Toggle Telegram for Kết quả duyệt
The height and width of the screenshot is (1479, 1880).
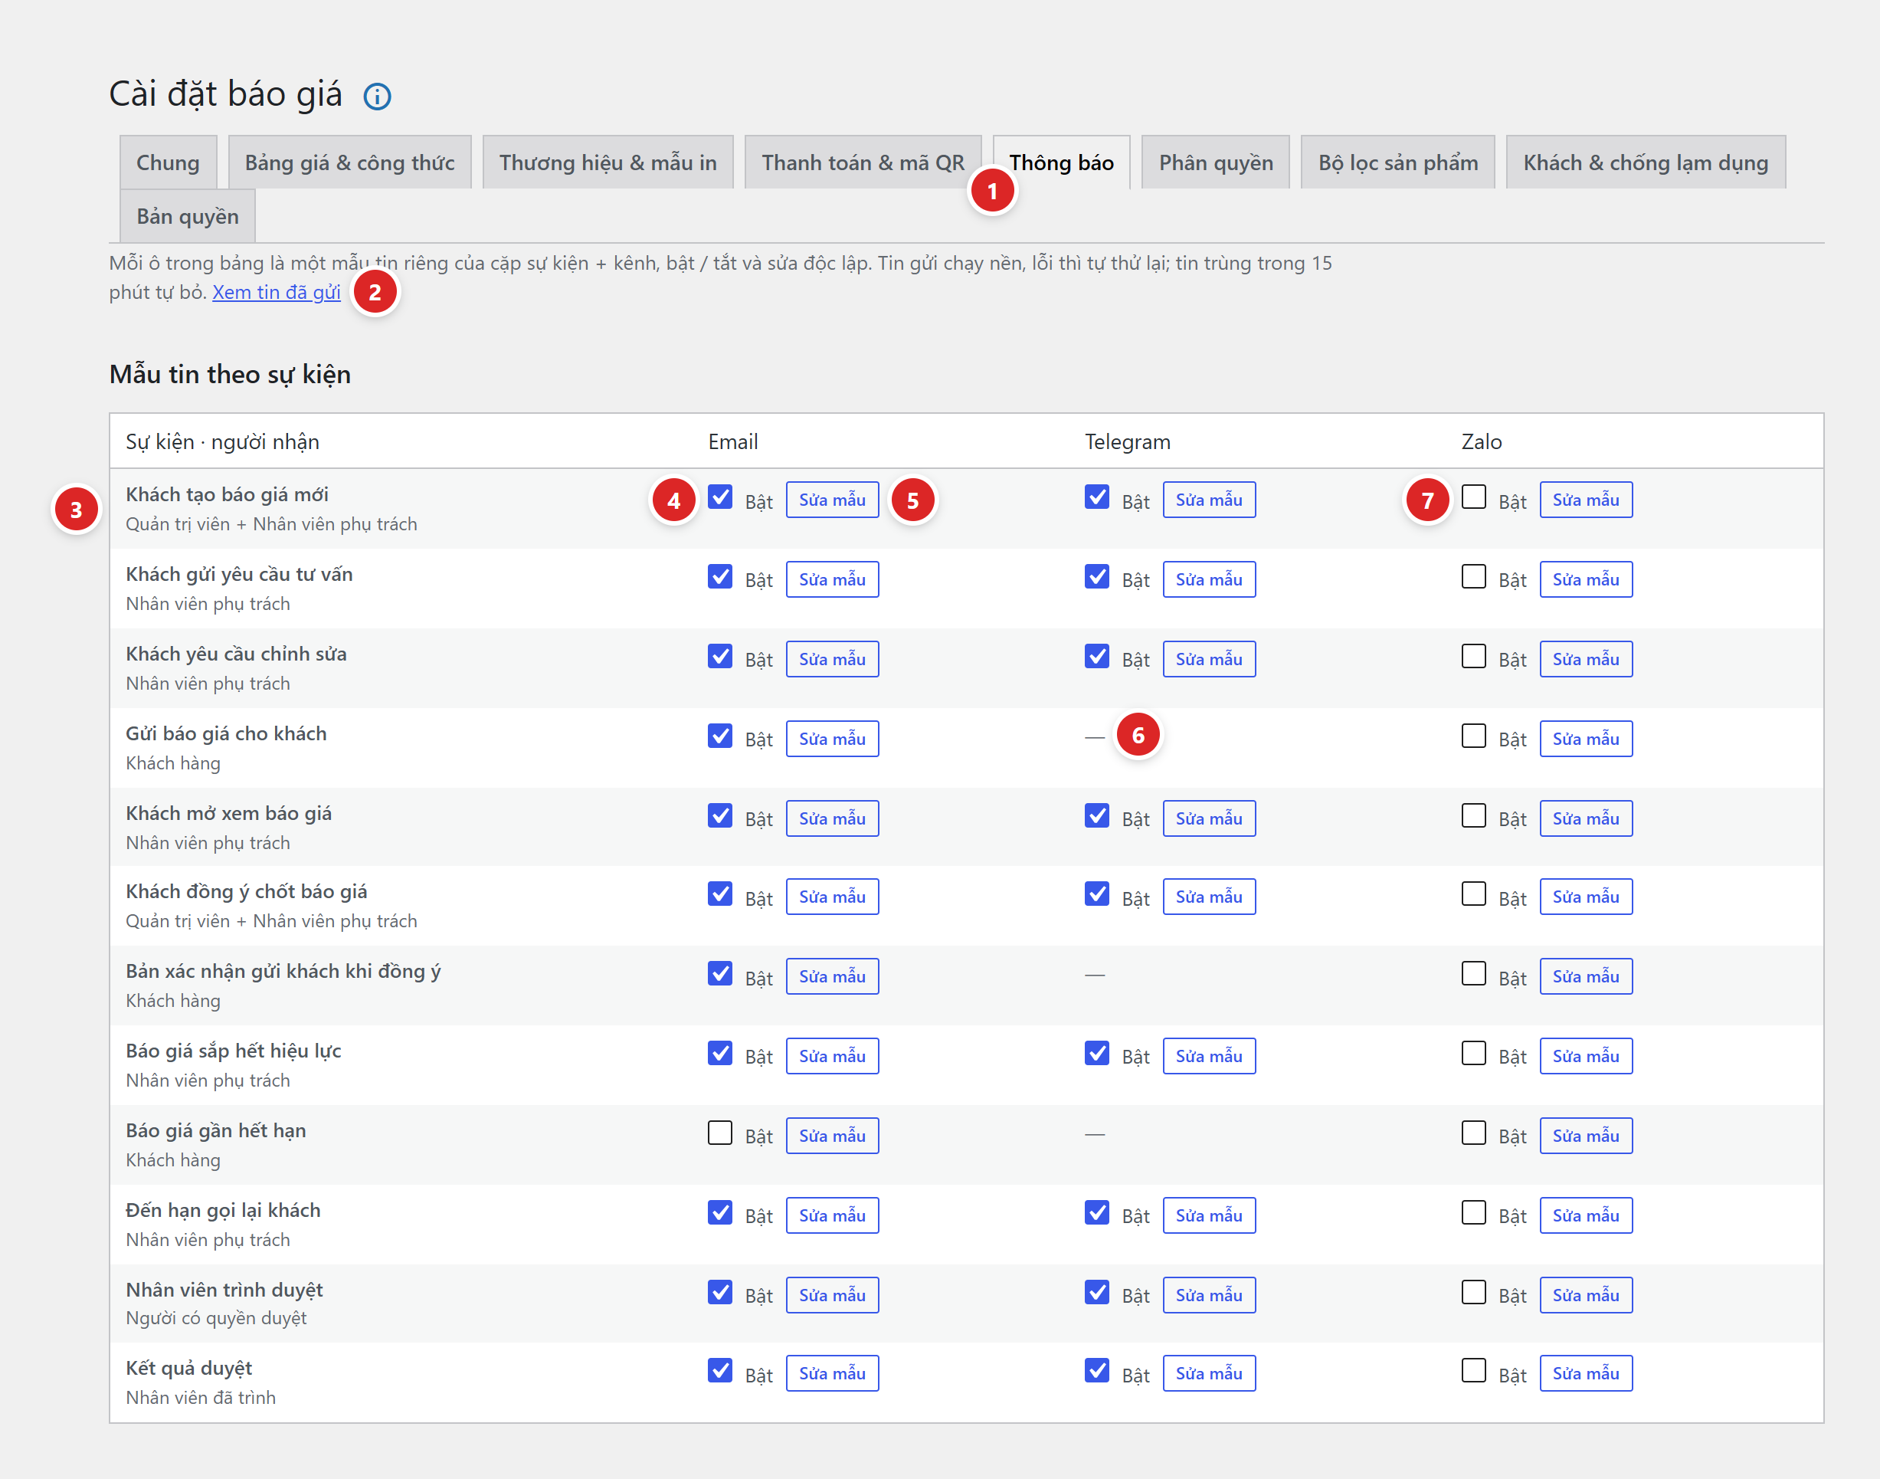pyautogui.click(x=1097, y=1370)
